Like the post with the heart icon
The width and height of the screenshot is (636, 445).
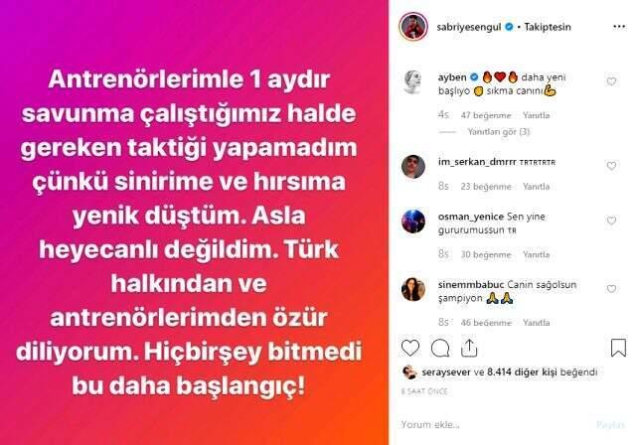[x=410, y=348]
